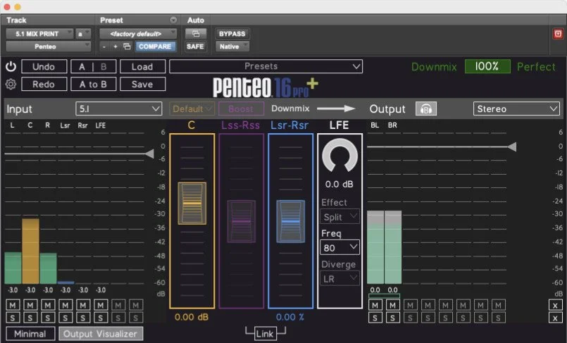
Task: Mute the BL output channel
Action: [x=375, y=306]
